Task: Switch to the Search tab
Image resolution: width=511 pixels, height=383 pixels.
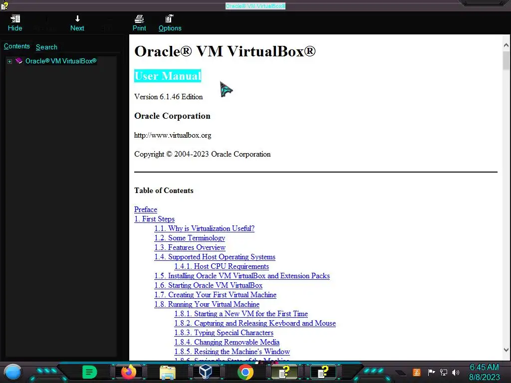Action: tap(46, 47)
